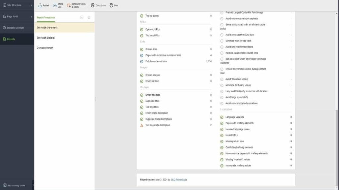Select the Domain strength report template
This screenshot has width=339, height=190.
point(45,48)
